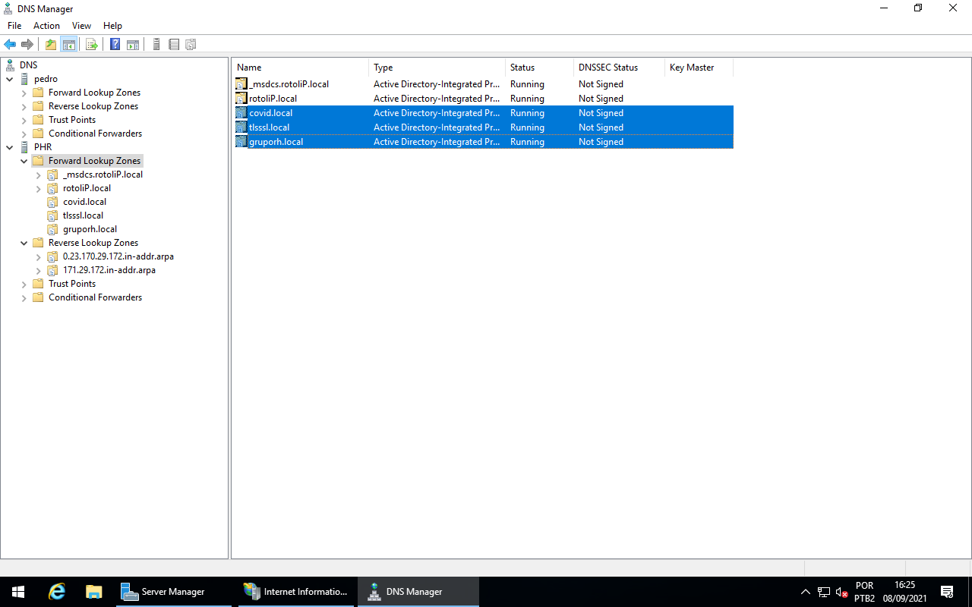
Task: Open the View menu
Action: (81, 26)
